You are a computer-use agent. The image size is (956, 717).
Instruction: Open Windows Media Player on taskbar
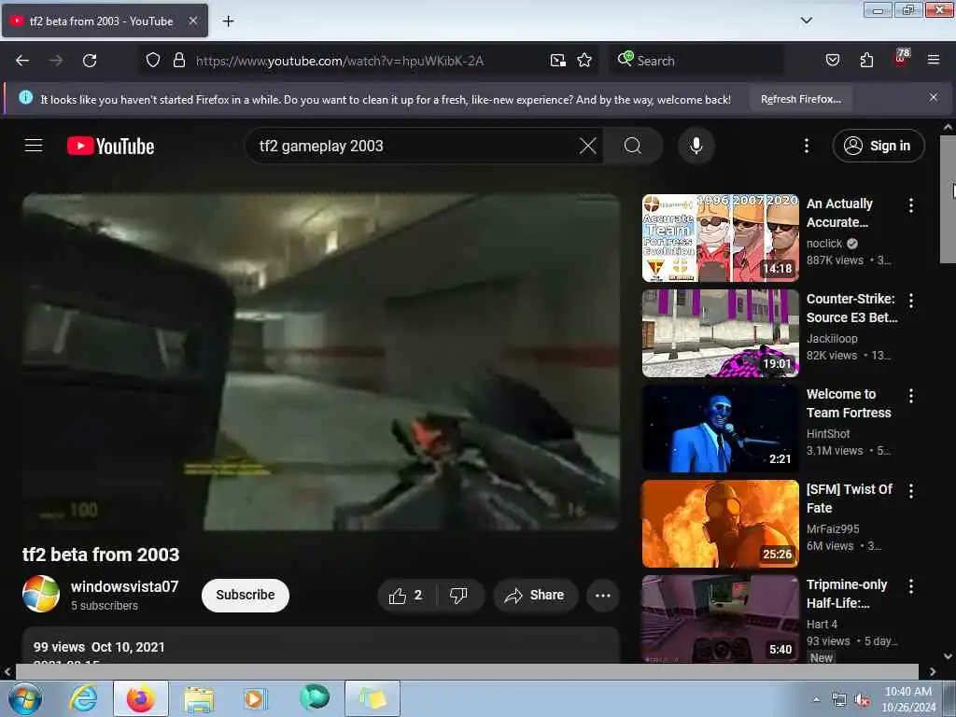(255, 698)
